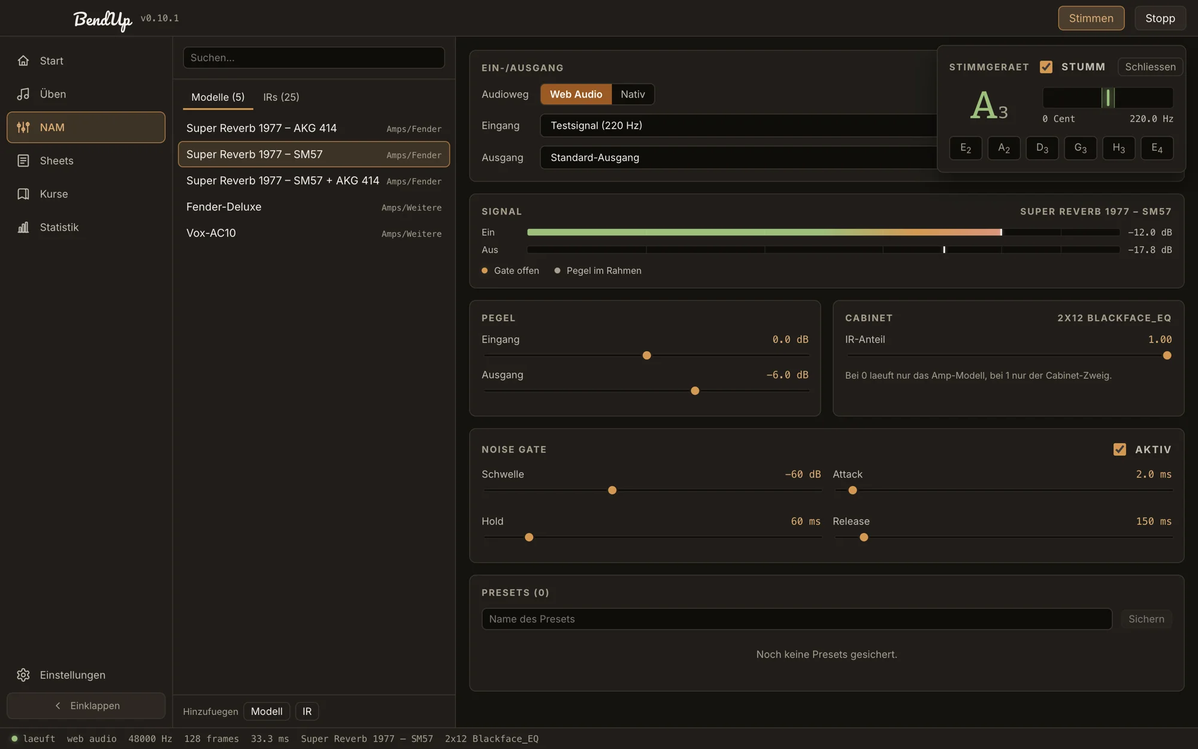1198x749 pixels.
Task: Click the Name des Presets field
Action: [797, 619]
